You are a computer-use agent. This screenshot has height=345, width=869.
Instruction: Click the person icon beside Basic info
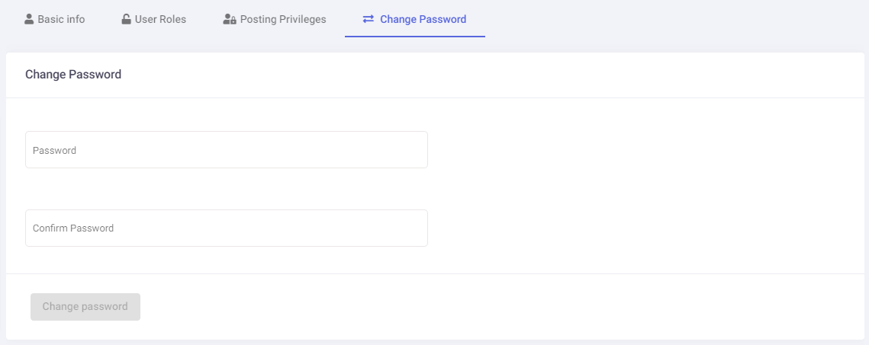30,19
